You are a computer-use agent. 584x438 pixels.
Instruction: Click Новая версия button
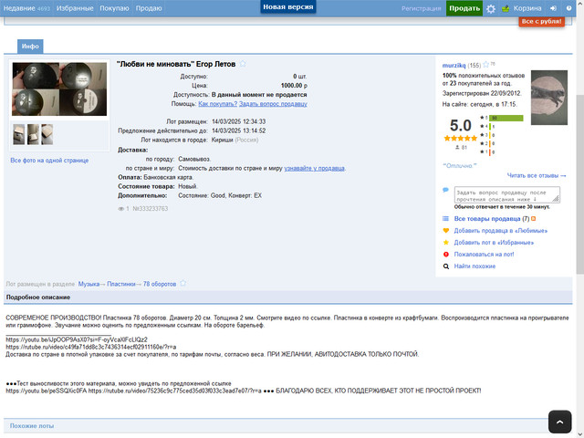click(x=288, y=6)
